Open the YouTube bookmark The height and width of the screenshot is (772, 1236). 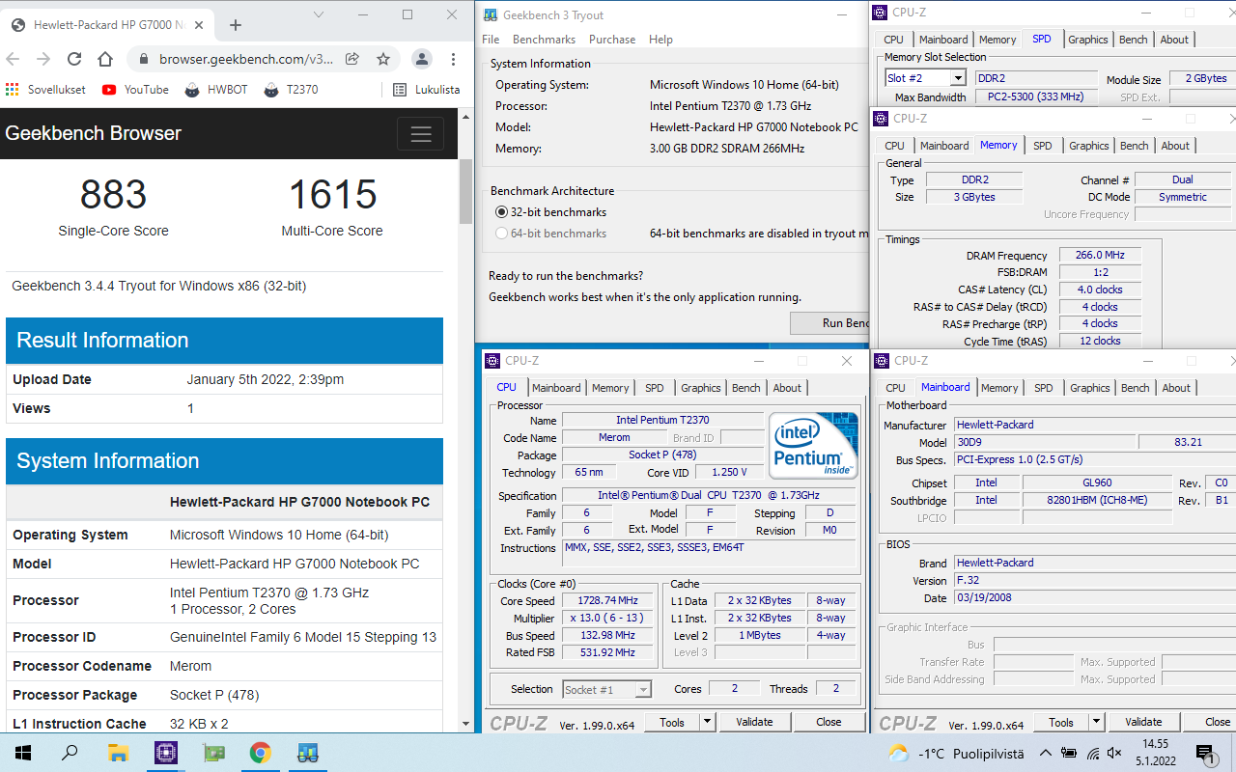pos(135,90)
